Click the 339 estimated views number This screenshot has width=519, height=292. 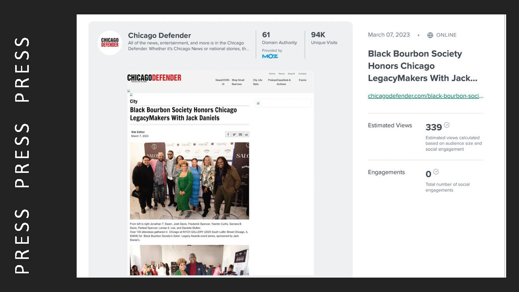pos(433,127)
